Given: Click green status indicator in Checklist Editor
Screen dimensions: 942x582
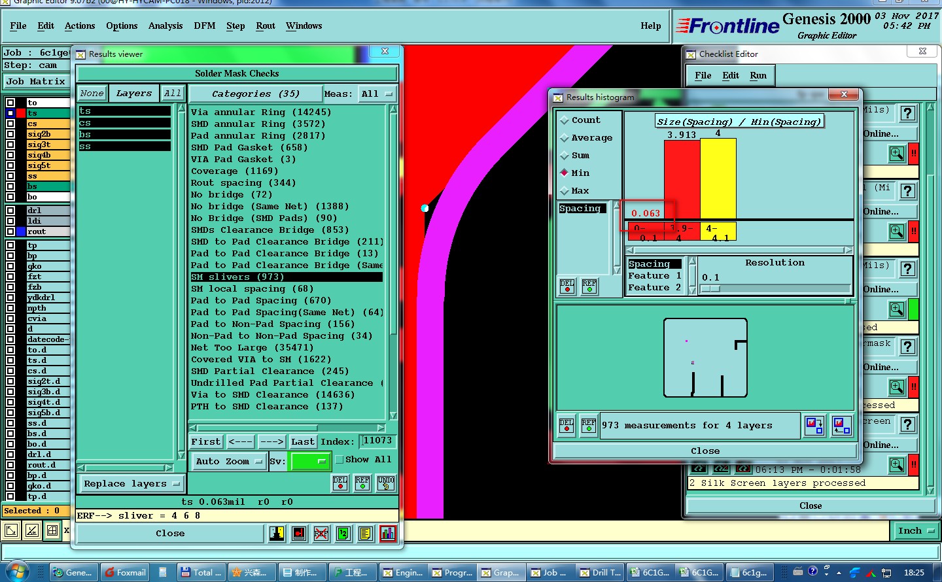Looking at the screenshot, I should click(x=914, y=309).
